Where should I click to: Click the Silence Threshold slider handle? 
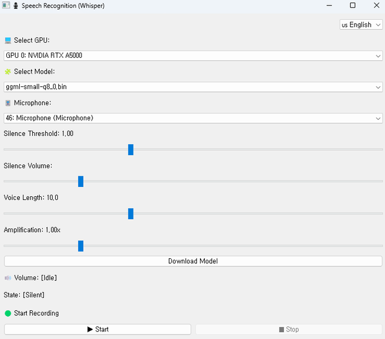[130, 150]
